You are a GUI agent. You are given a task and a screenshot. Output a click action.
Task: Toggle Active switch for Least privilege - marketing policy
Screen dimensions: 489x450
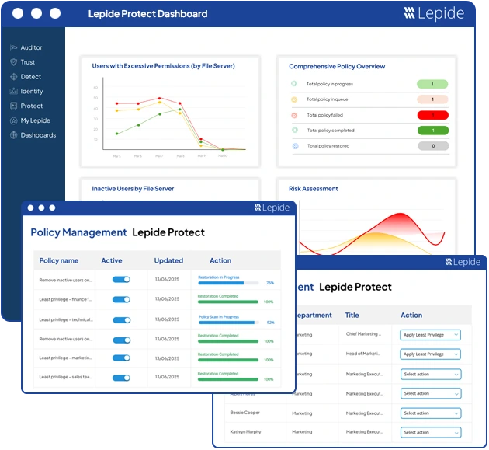122,358
